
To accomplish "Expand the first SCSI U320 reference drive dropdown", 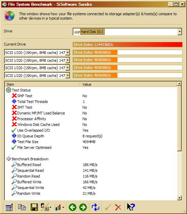I will click(68, 53).
